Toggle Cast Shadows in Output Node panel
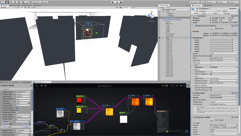This screenshot has height=136, width=241. 17,108
